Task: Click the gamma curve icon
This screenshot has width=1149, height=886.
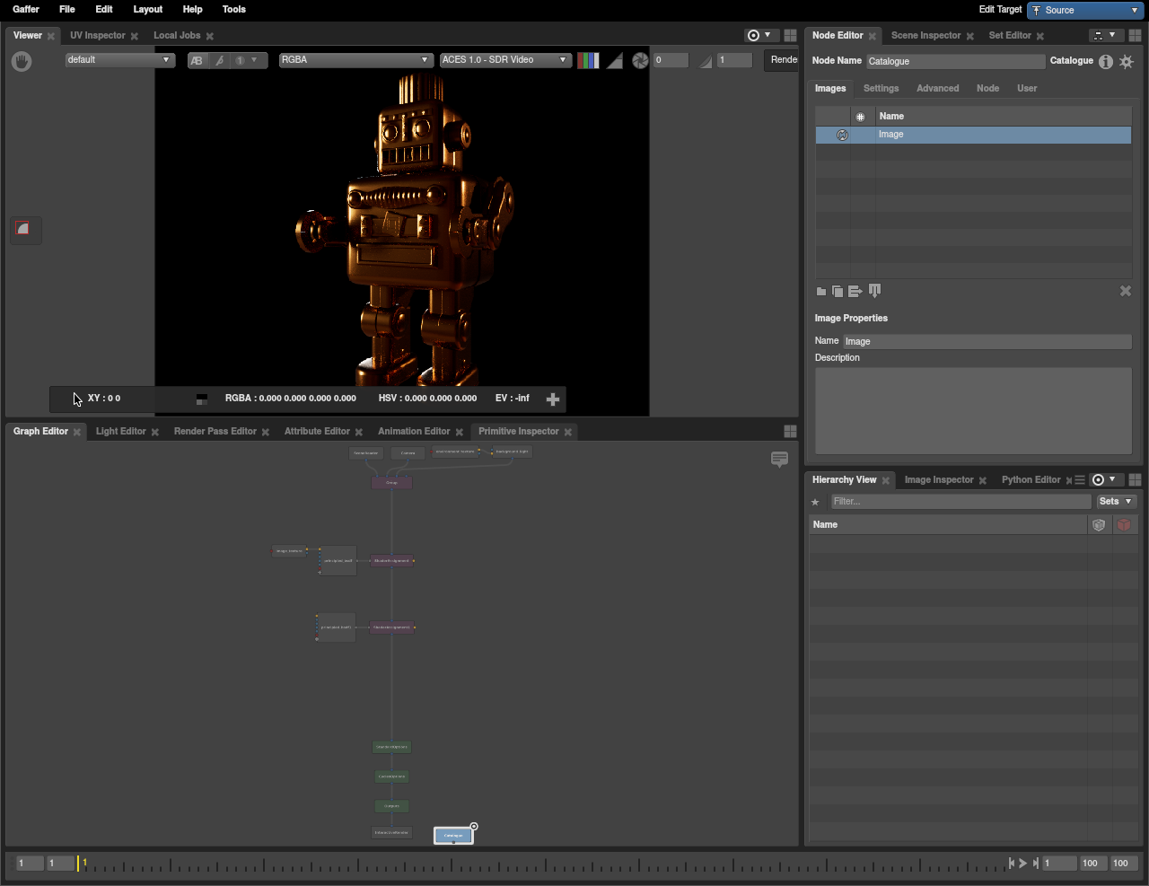Action: [x=706, y=60]
